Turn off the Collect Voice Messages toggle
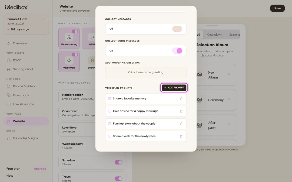 [177, 51]
